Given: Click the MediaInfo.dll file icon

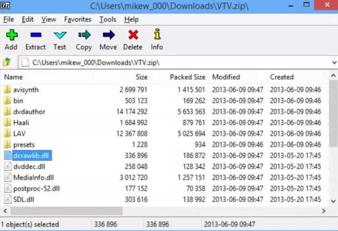Looking at the screenshot, I should 8,177.
